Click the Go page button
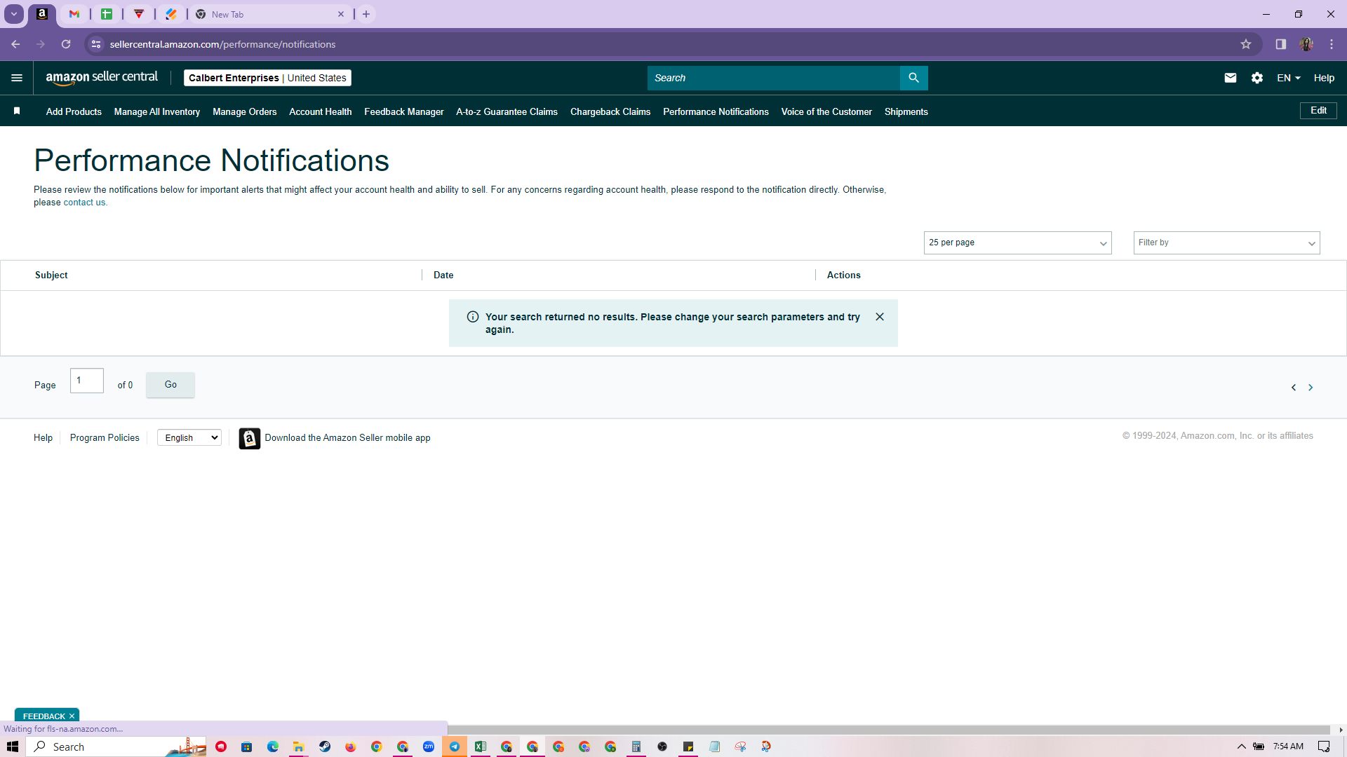Screen dimensions: 1347x757 [170, 385]
